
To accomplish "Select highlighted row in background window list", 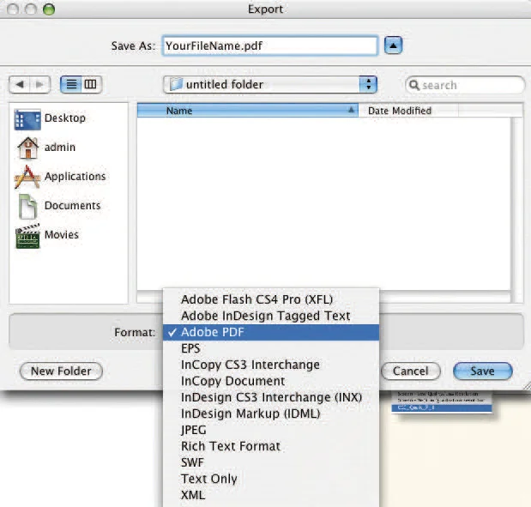I will coord(442,407).
